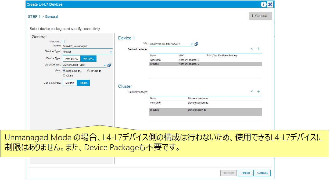Click the info icon in dialog title bar
The height and width of the screenshot is (180, 330).
pyautogui.click(x=264, y=4)
